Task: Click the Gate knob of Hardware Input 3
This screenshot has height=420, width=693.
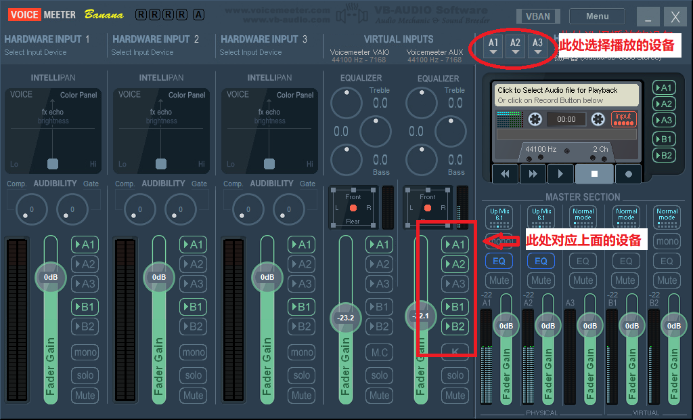Action: point(288,209)
